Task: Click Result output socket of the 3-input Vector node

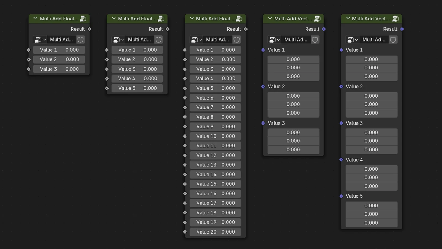Action: (x=324, y=29)
